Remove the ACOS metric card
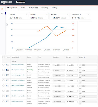98x107 pixels. pos(68,15)
